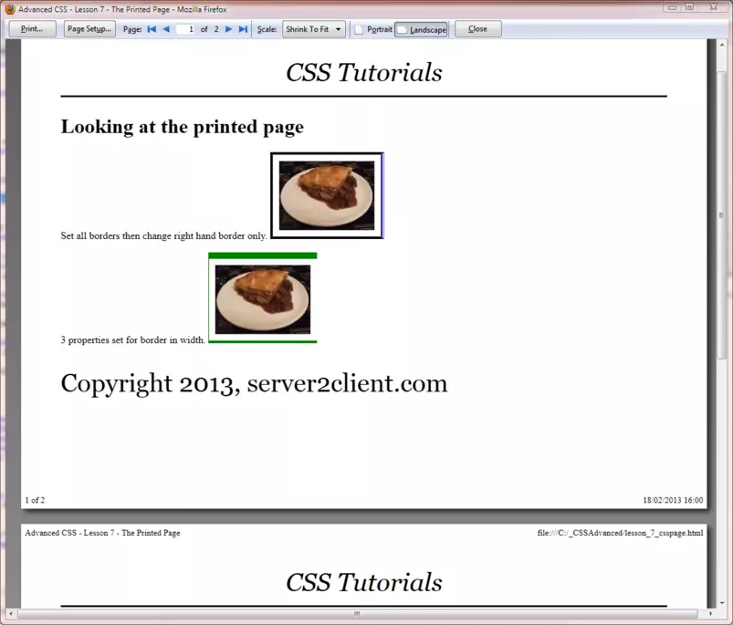Click the window title bar close button
The width and height of the screenshot is (733, 625).
[x=714, y=7]
